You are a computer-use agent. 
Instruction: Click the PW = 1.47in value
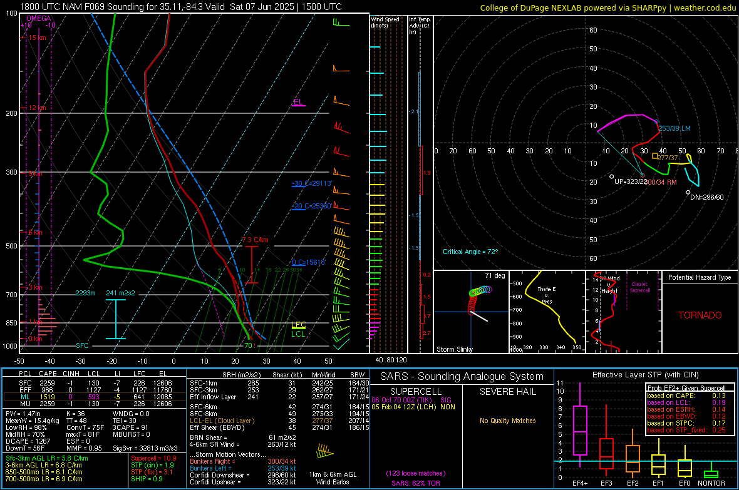coord(23,414)
